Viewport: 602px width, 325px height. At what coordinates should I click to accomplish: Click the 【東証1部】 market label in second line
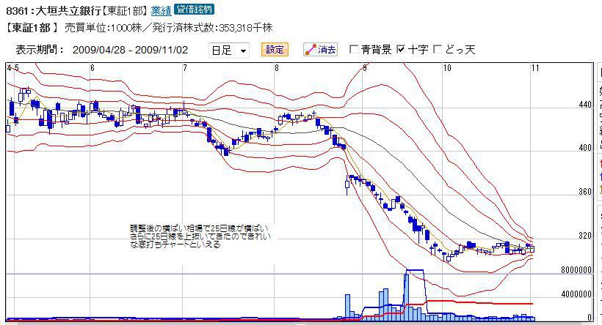32,28
